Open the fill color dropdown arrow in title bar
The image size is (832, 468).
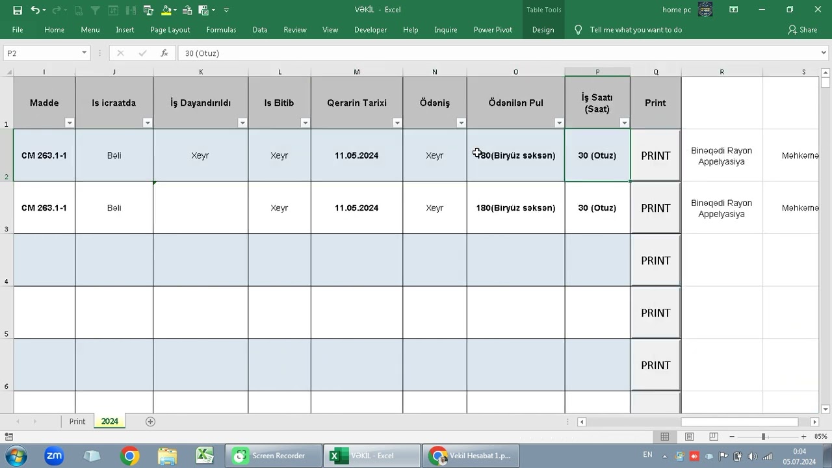[x=175, y=10]
